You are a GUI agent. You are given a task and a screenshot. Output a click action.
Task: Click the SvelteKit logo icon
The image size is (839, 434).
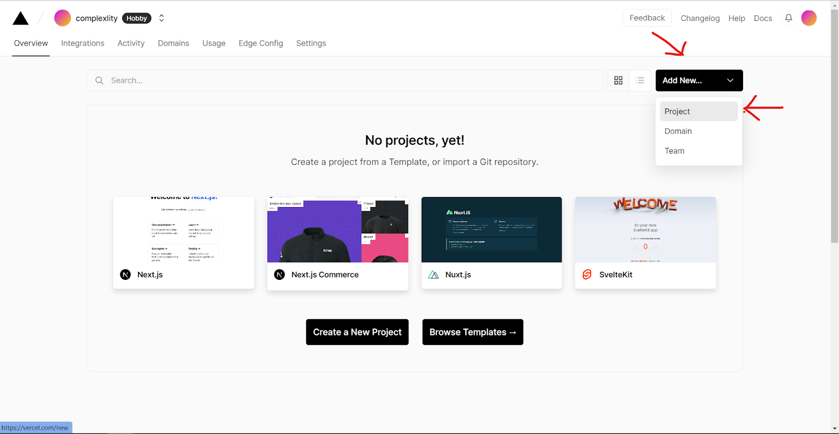pos(587,275)
